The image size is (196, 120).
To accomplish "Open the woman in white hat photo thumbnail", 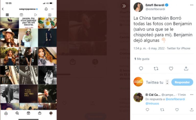I will (9, 38).
